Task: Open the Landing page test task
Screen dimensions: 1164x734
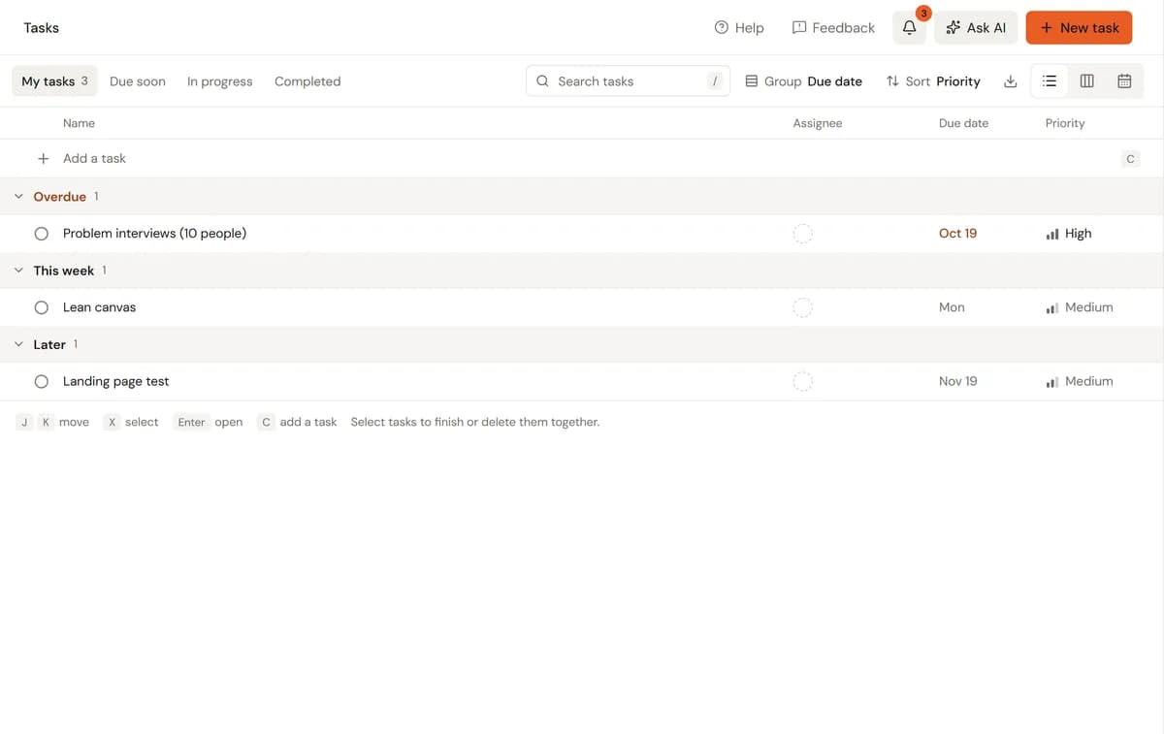Action: pos(115,382)
